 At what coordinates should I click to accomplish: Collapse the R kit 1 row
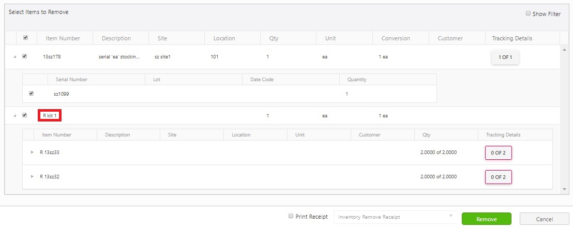coord(14,116)
